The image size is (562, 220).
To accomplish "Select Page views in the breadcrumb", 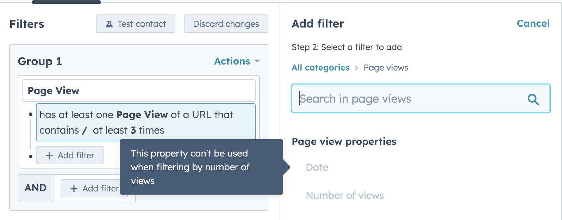I will [x=386, y=67].
